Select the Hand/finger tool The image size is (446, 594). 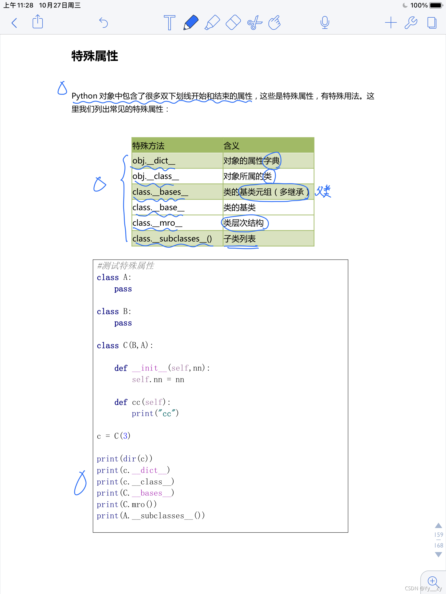[275, 22]
